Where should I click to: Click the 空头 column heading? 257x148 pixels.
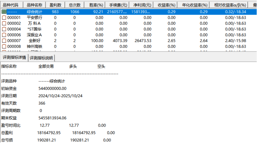click(x=101, y=66)
